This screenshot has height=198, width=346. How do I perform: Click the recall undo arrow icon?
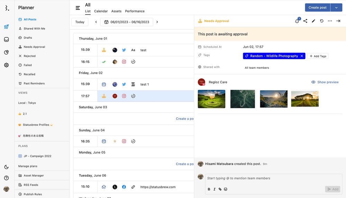pos(322,21)
